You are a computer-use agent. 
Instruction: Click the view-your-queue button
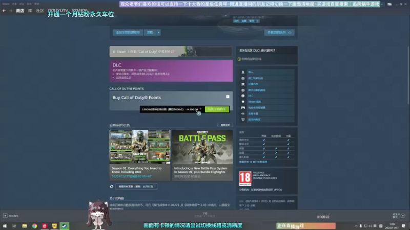(x=279, y=33)
